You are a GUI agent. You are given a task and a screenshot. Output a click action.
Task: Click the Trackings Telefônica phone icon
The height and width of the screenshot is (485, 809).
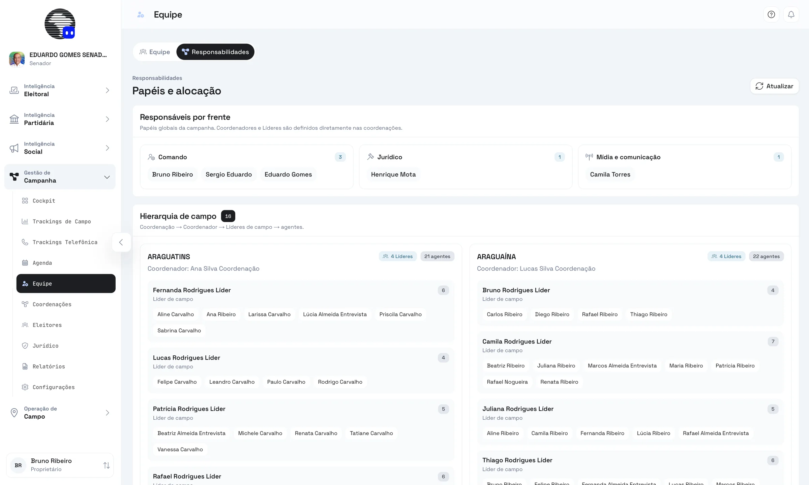coord(25,242)
